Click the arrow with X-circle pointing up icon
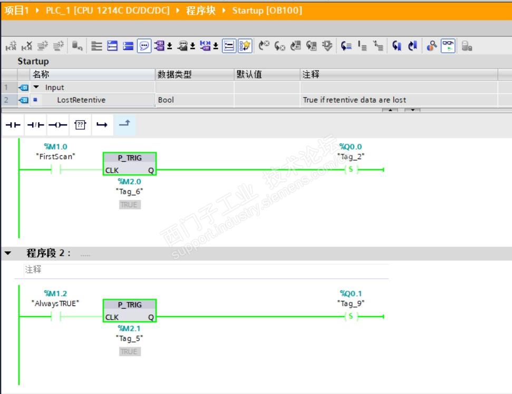512x394 pixels. (x=264, y=46)
